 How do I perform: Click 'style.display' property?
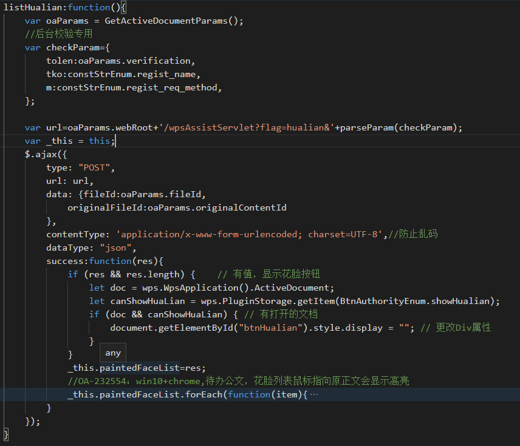coord(348,328)
